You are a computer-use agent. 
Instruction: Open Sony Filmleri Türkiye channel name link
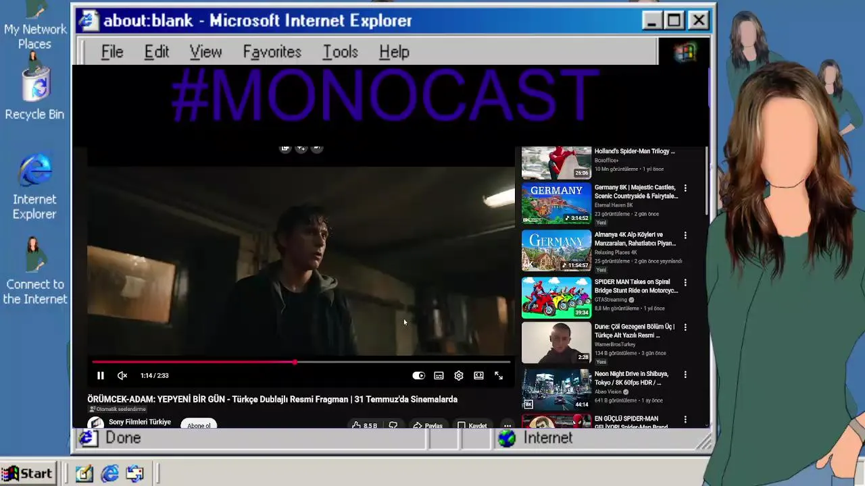point(140,422)
